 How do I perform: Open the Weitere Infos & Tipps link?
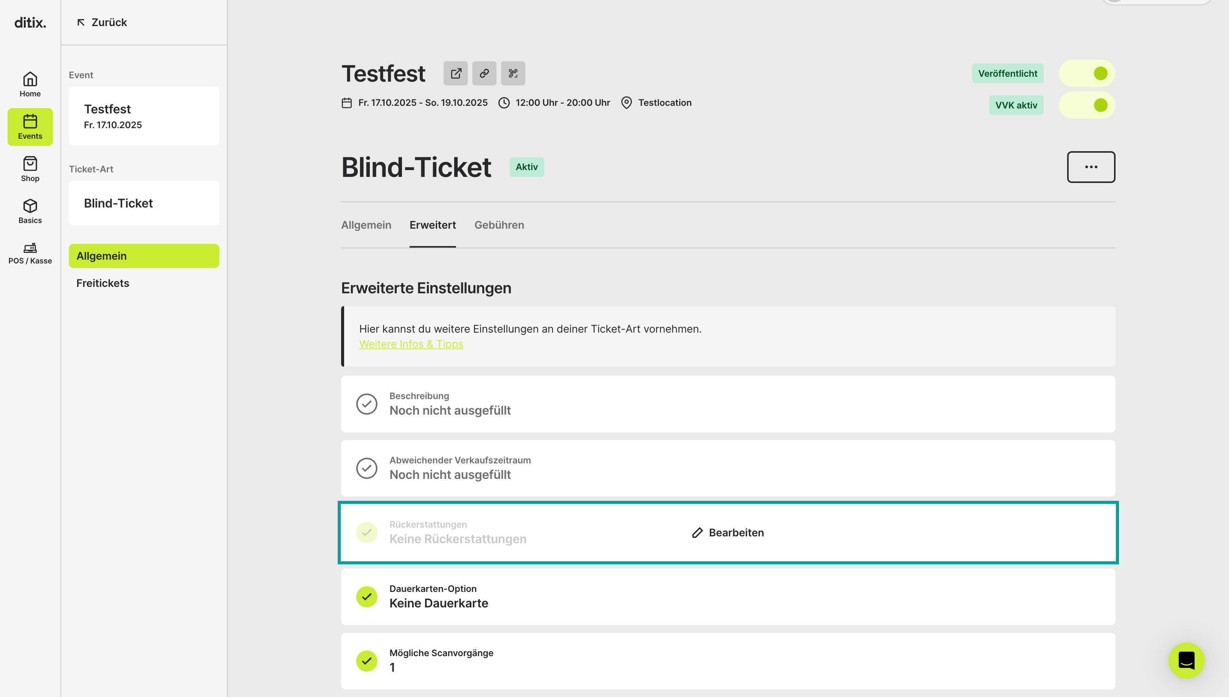[x=411, y=344]
